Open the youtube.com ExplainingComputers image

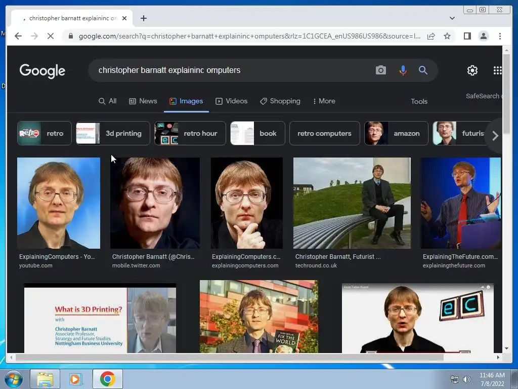59,203
